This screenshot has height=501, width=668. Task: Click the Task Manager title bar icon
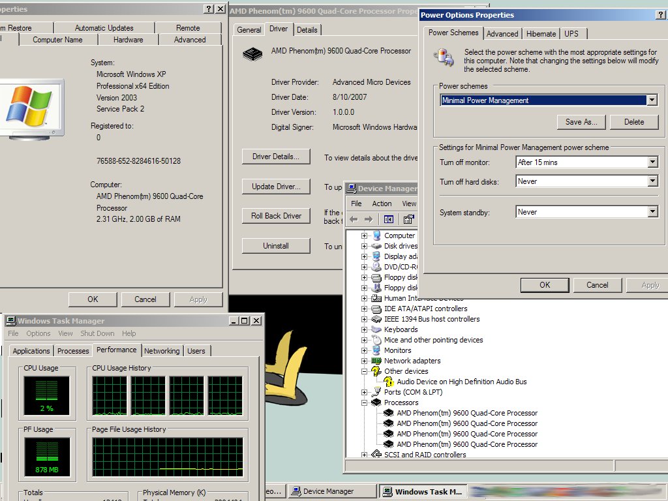coord(12,320)
